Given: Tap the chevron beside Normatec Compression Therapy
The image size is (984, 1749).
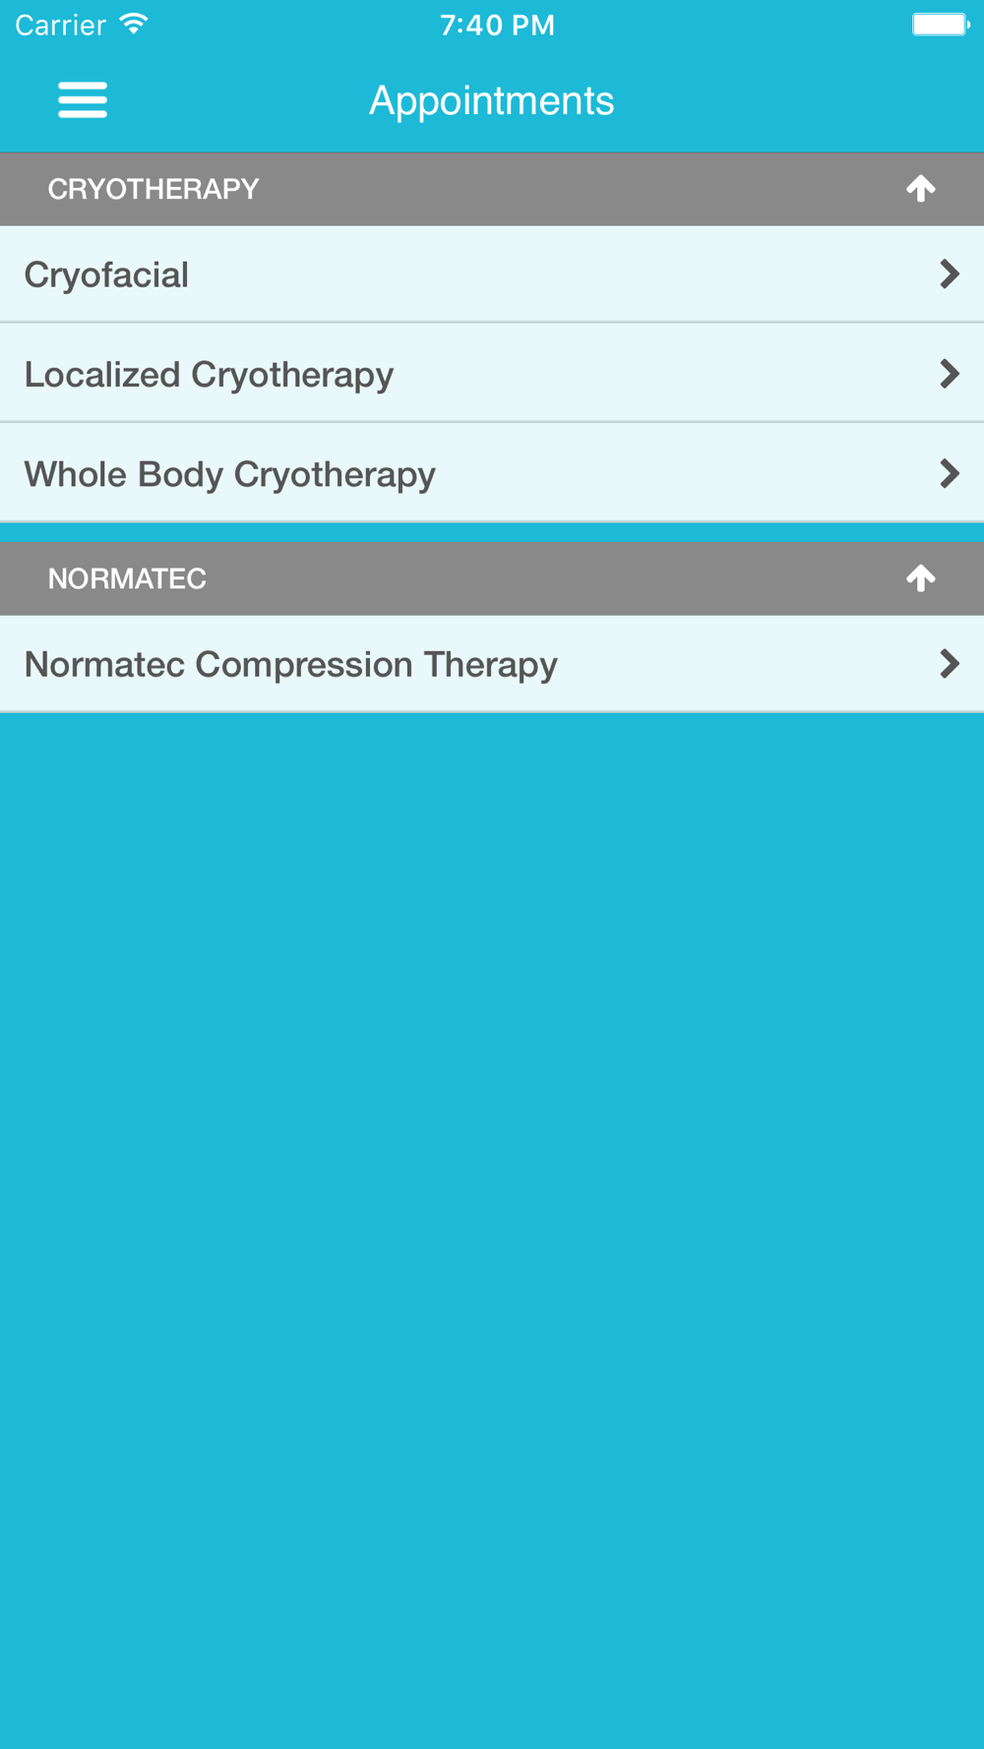Looking at the screenshot, I should coord(949,664).
